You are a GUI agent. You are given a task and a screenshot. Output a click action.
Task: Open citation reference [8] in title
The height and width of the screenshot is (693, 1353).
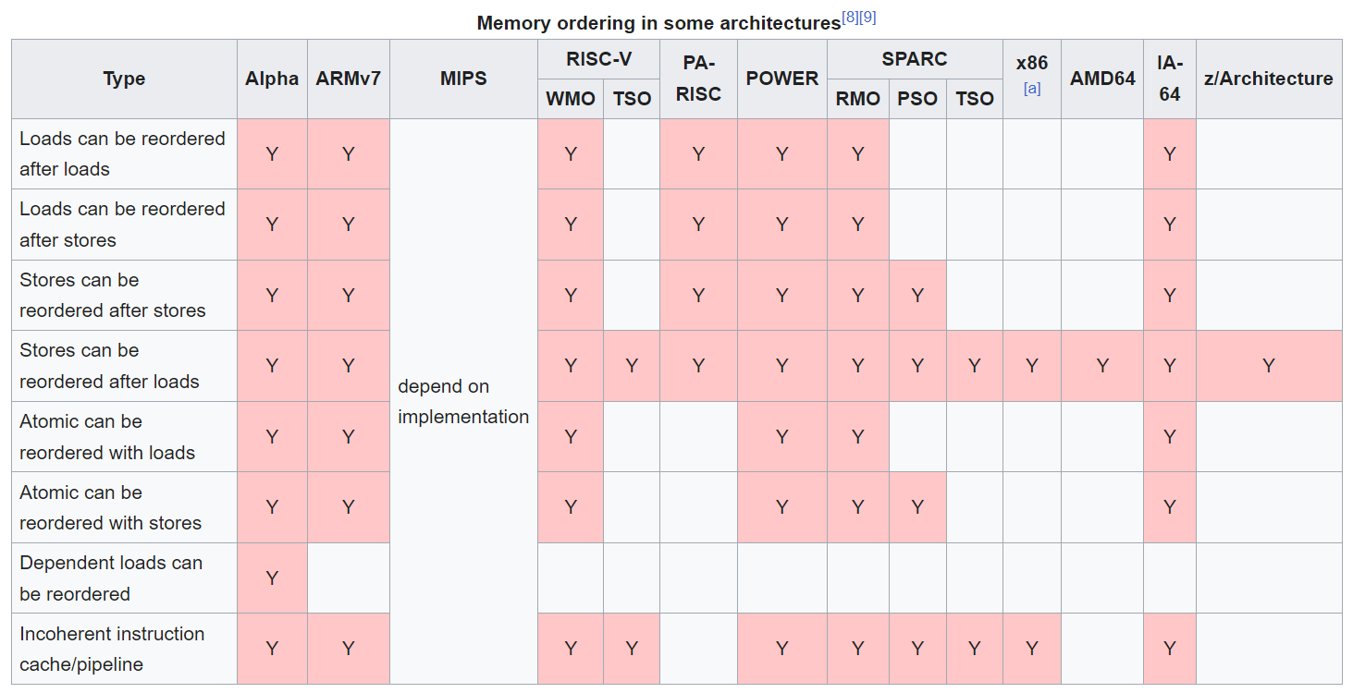[x=850, y=17]
